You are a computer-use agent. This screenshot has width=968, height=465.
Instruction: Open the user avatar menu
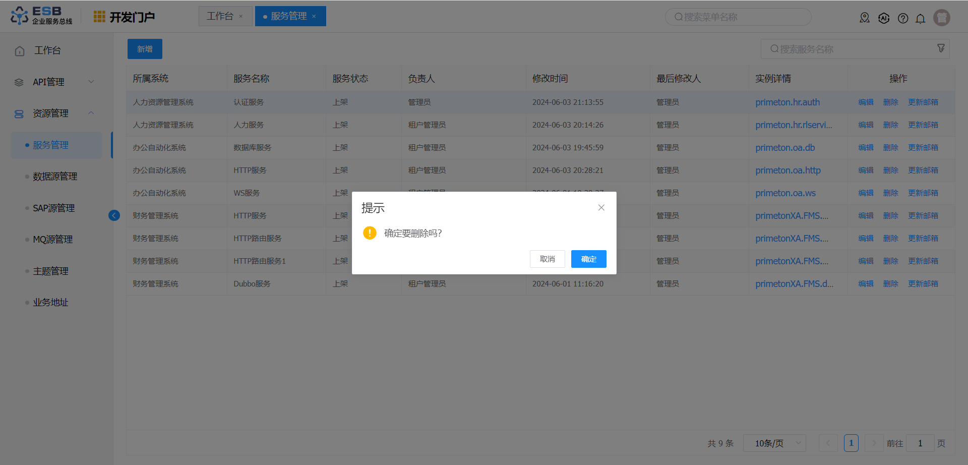pyautogui.click(x=941, y=18)
